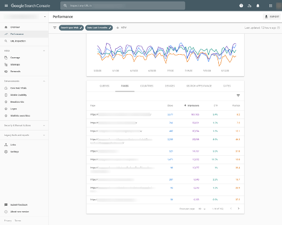The image size is (282, 225).
Task: Open the Privacy link
Action: [8, 221]
